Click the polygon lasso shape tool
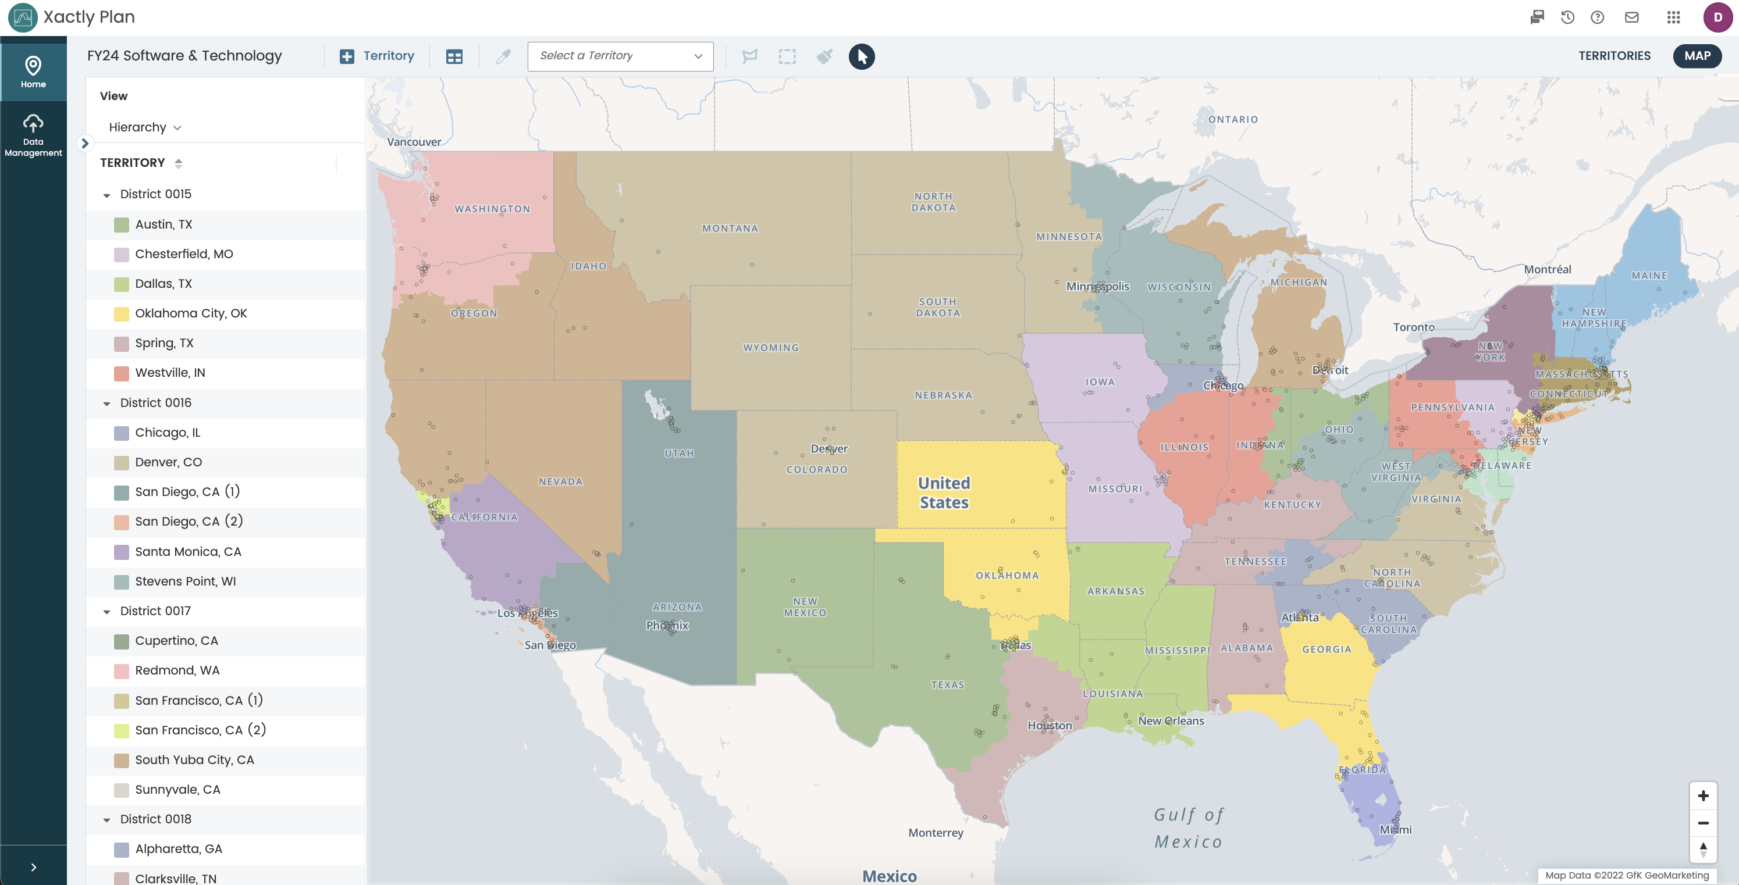Viewport: 1739px width, 885px height. pos(749,56)
